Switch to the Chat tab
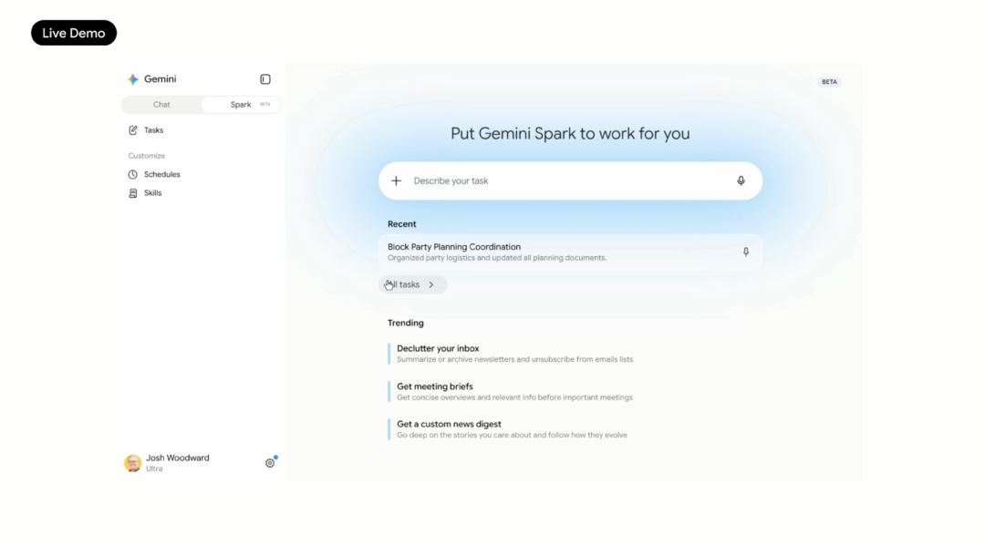The width and height of the screenshot is (985, 546). [x=161, y=105]
